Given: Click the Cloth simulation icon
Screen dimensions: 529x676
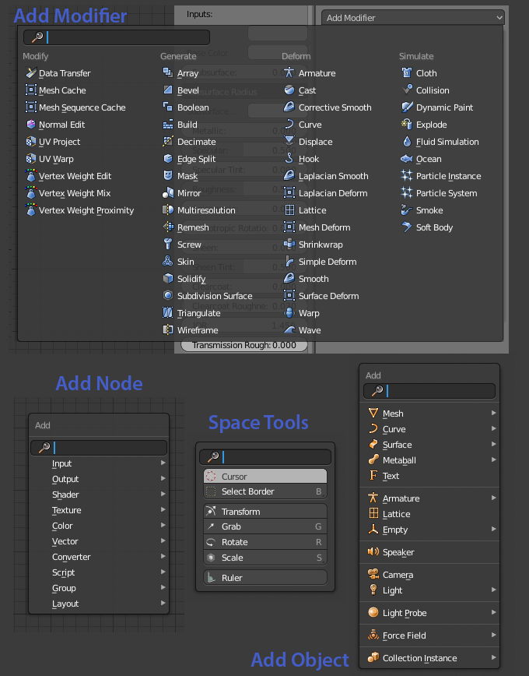Looking at the screenshot, I should click(406, 72).
